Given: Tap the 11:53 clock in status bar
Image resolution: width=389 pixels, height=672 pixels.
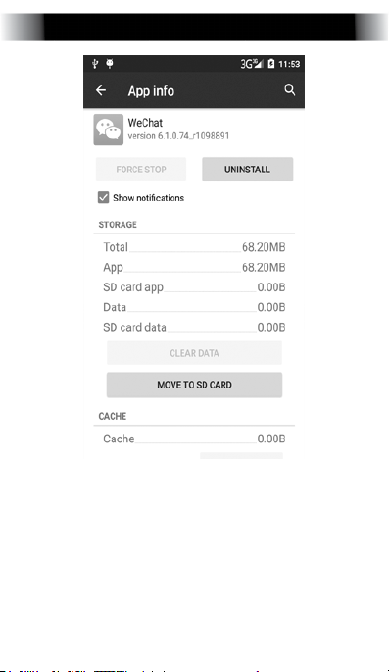Looking at the screenshot, I should pos(289,64).
